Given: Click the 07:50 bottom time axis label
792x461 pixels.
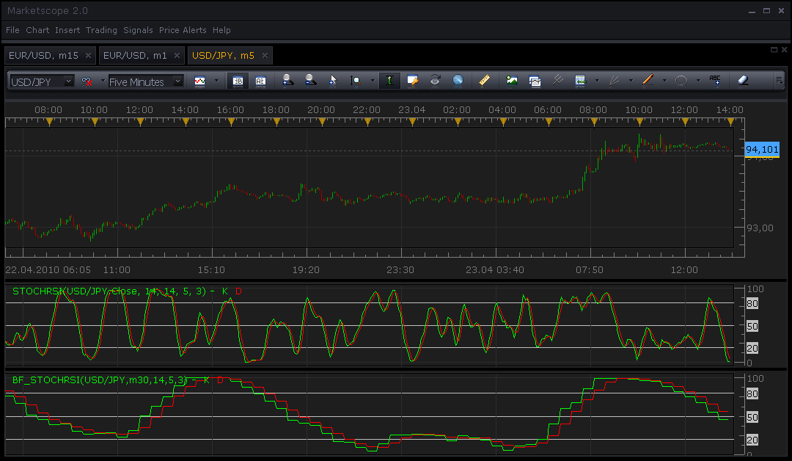Looking at the screenshot, I should click(590, 270).
